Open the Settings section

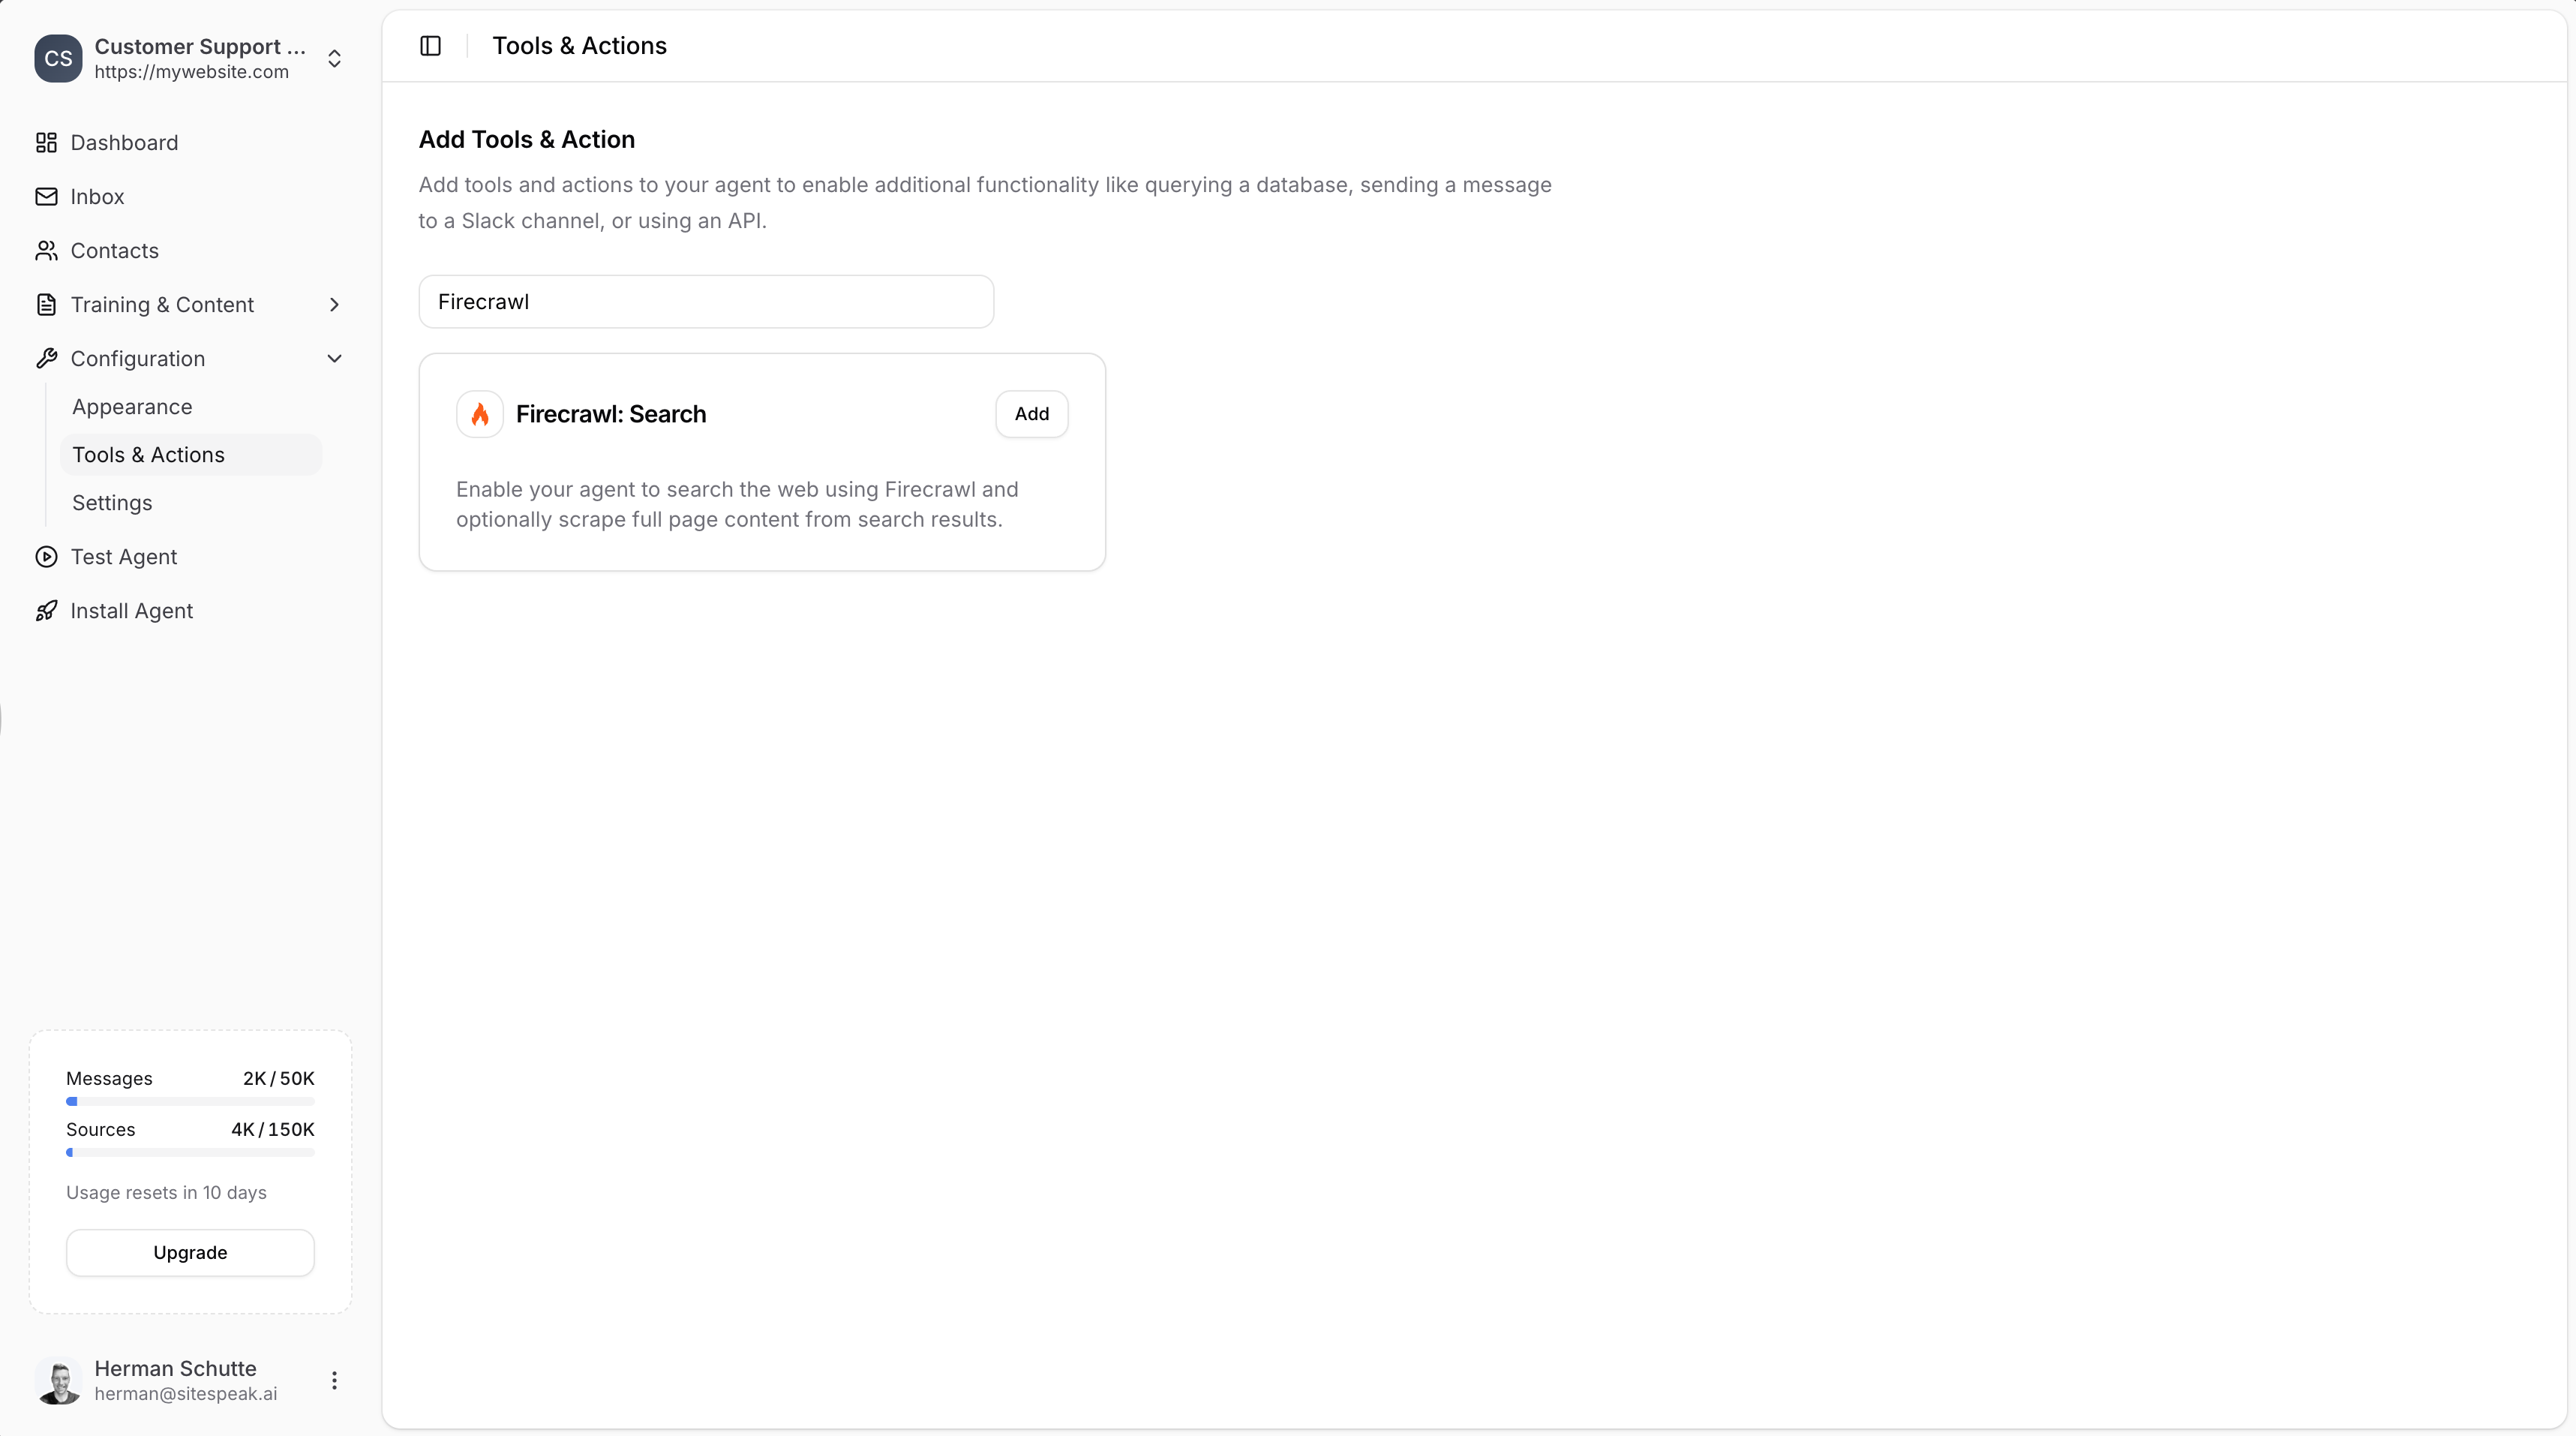point(111,503)
